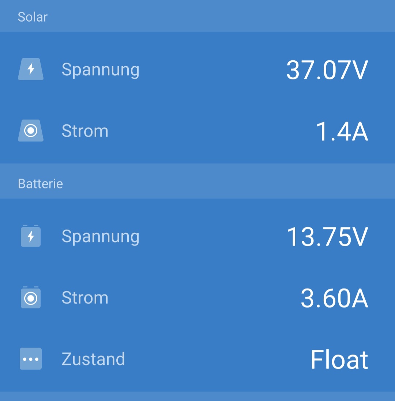Select the Solar section header
Screen dimensions: 395x401
33,17
